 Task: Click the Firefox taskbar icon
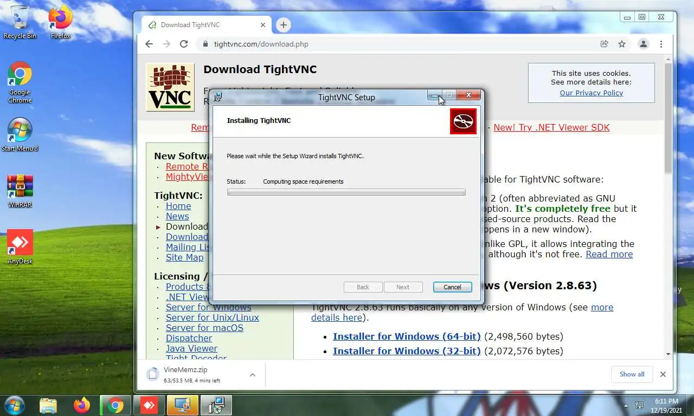[x=82, y=405]
